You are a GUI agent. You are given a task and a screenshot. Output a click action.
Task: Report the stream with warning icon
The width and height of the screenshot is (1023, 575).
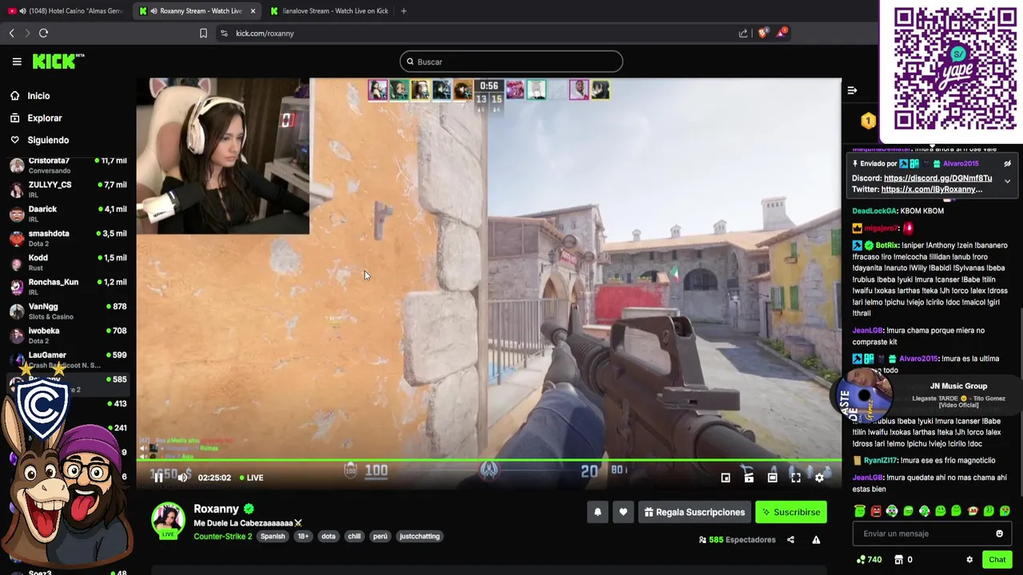[x=816, y=540]
